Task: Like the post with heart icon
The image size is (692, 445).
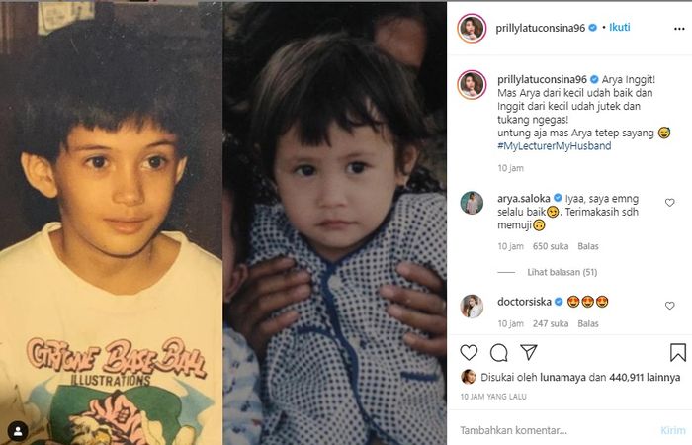Action: [469, 352]
